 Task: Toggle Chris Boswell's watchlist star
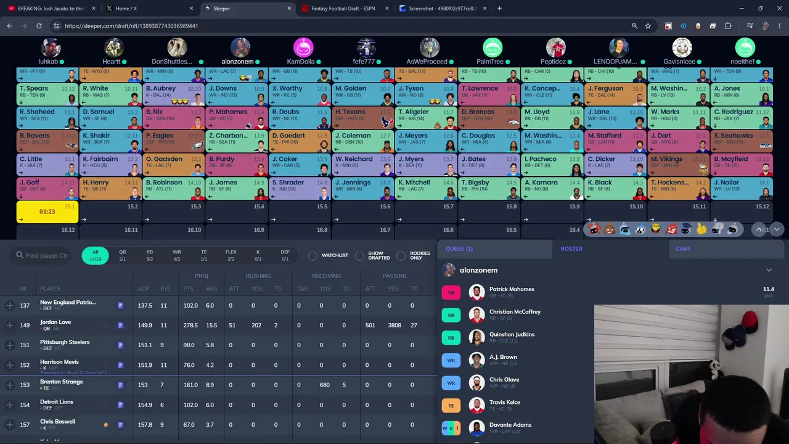click(x=105, y=424)
